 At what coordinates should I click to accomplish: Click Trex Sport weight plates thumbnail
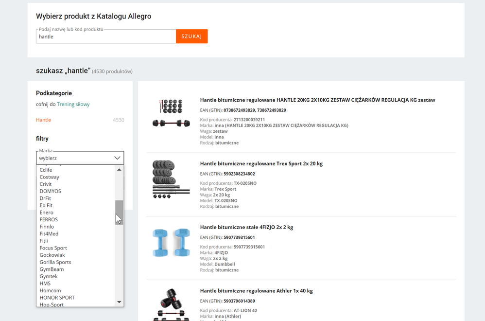coord(171,179)
